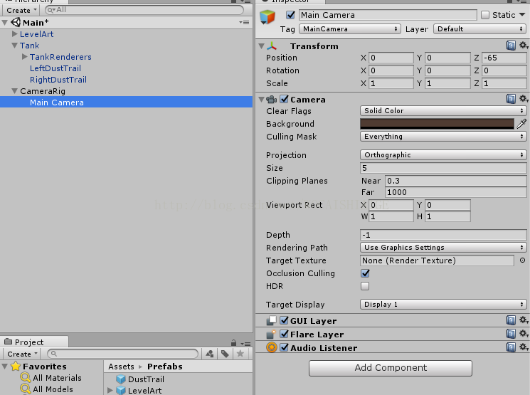This screenshot has height=395, width=530.
Task: Collapse the CameraRig hierarchy node
Action: click(14, 91)
